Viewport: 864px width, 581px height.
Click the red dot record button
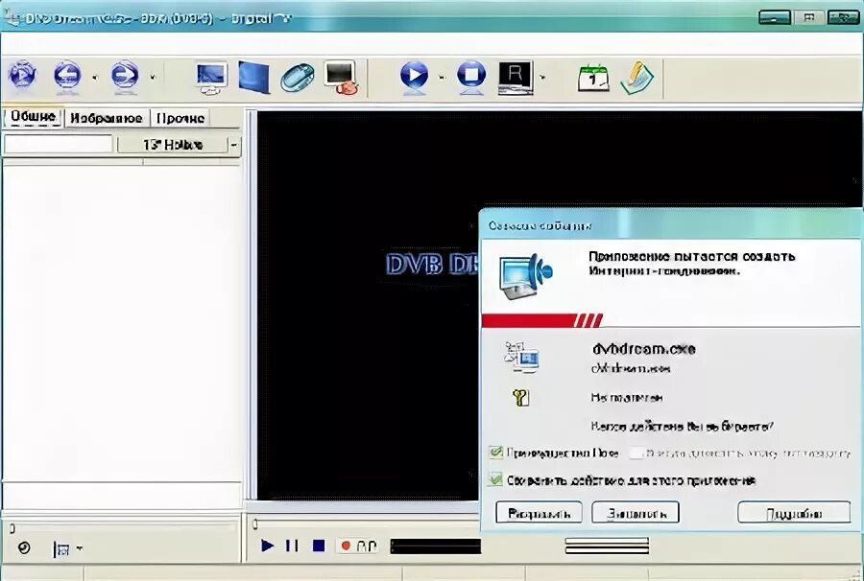coord(346,546)
